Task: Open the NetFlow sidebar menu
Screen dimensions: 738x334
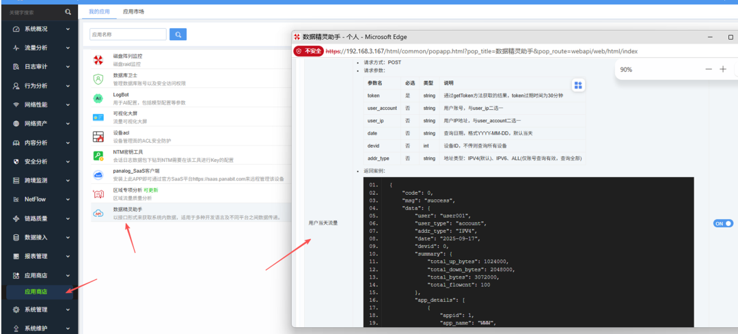Action: (x=39, y=199)
